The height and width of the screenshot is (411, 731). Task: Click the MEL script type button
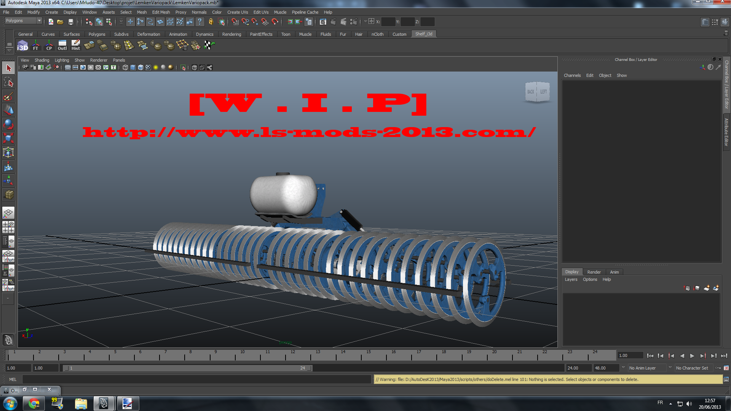(x=13, y=379)
